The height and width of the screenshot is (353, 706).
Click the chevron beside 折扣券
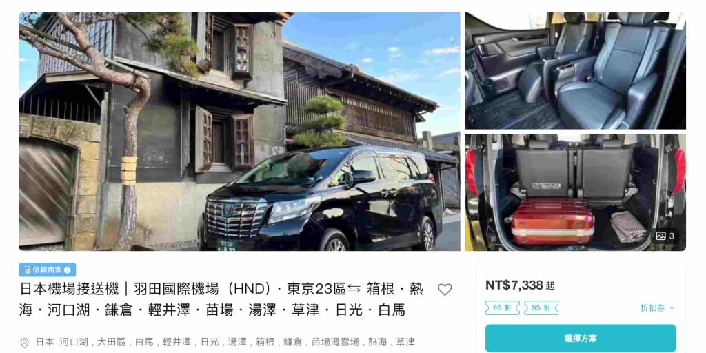pos(672,308)
